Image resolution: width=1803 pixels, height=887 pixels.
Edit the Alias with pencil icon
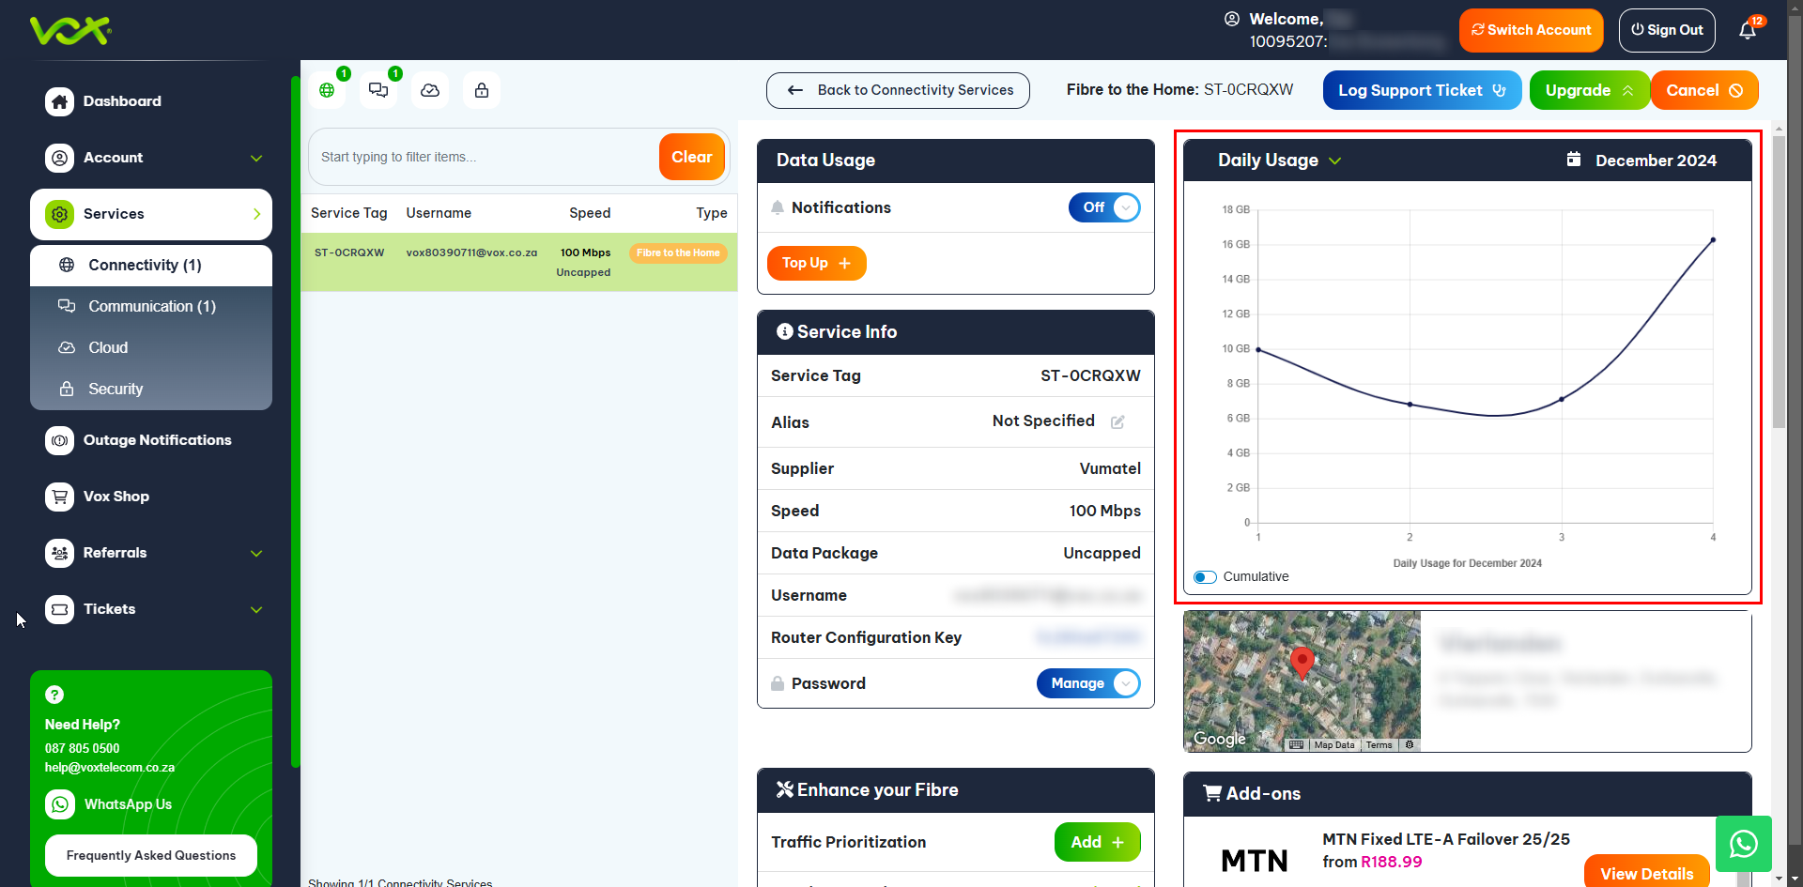tap(1117, 422)
